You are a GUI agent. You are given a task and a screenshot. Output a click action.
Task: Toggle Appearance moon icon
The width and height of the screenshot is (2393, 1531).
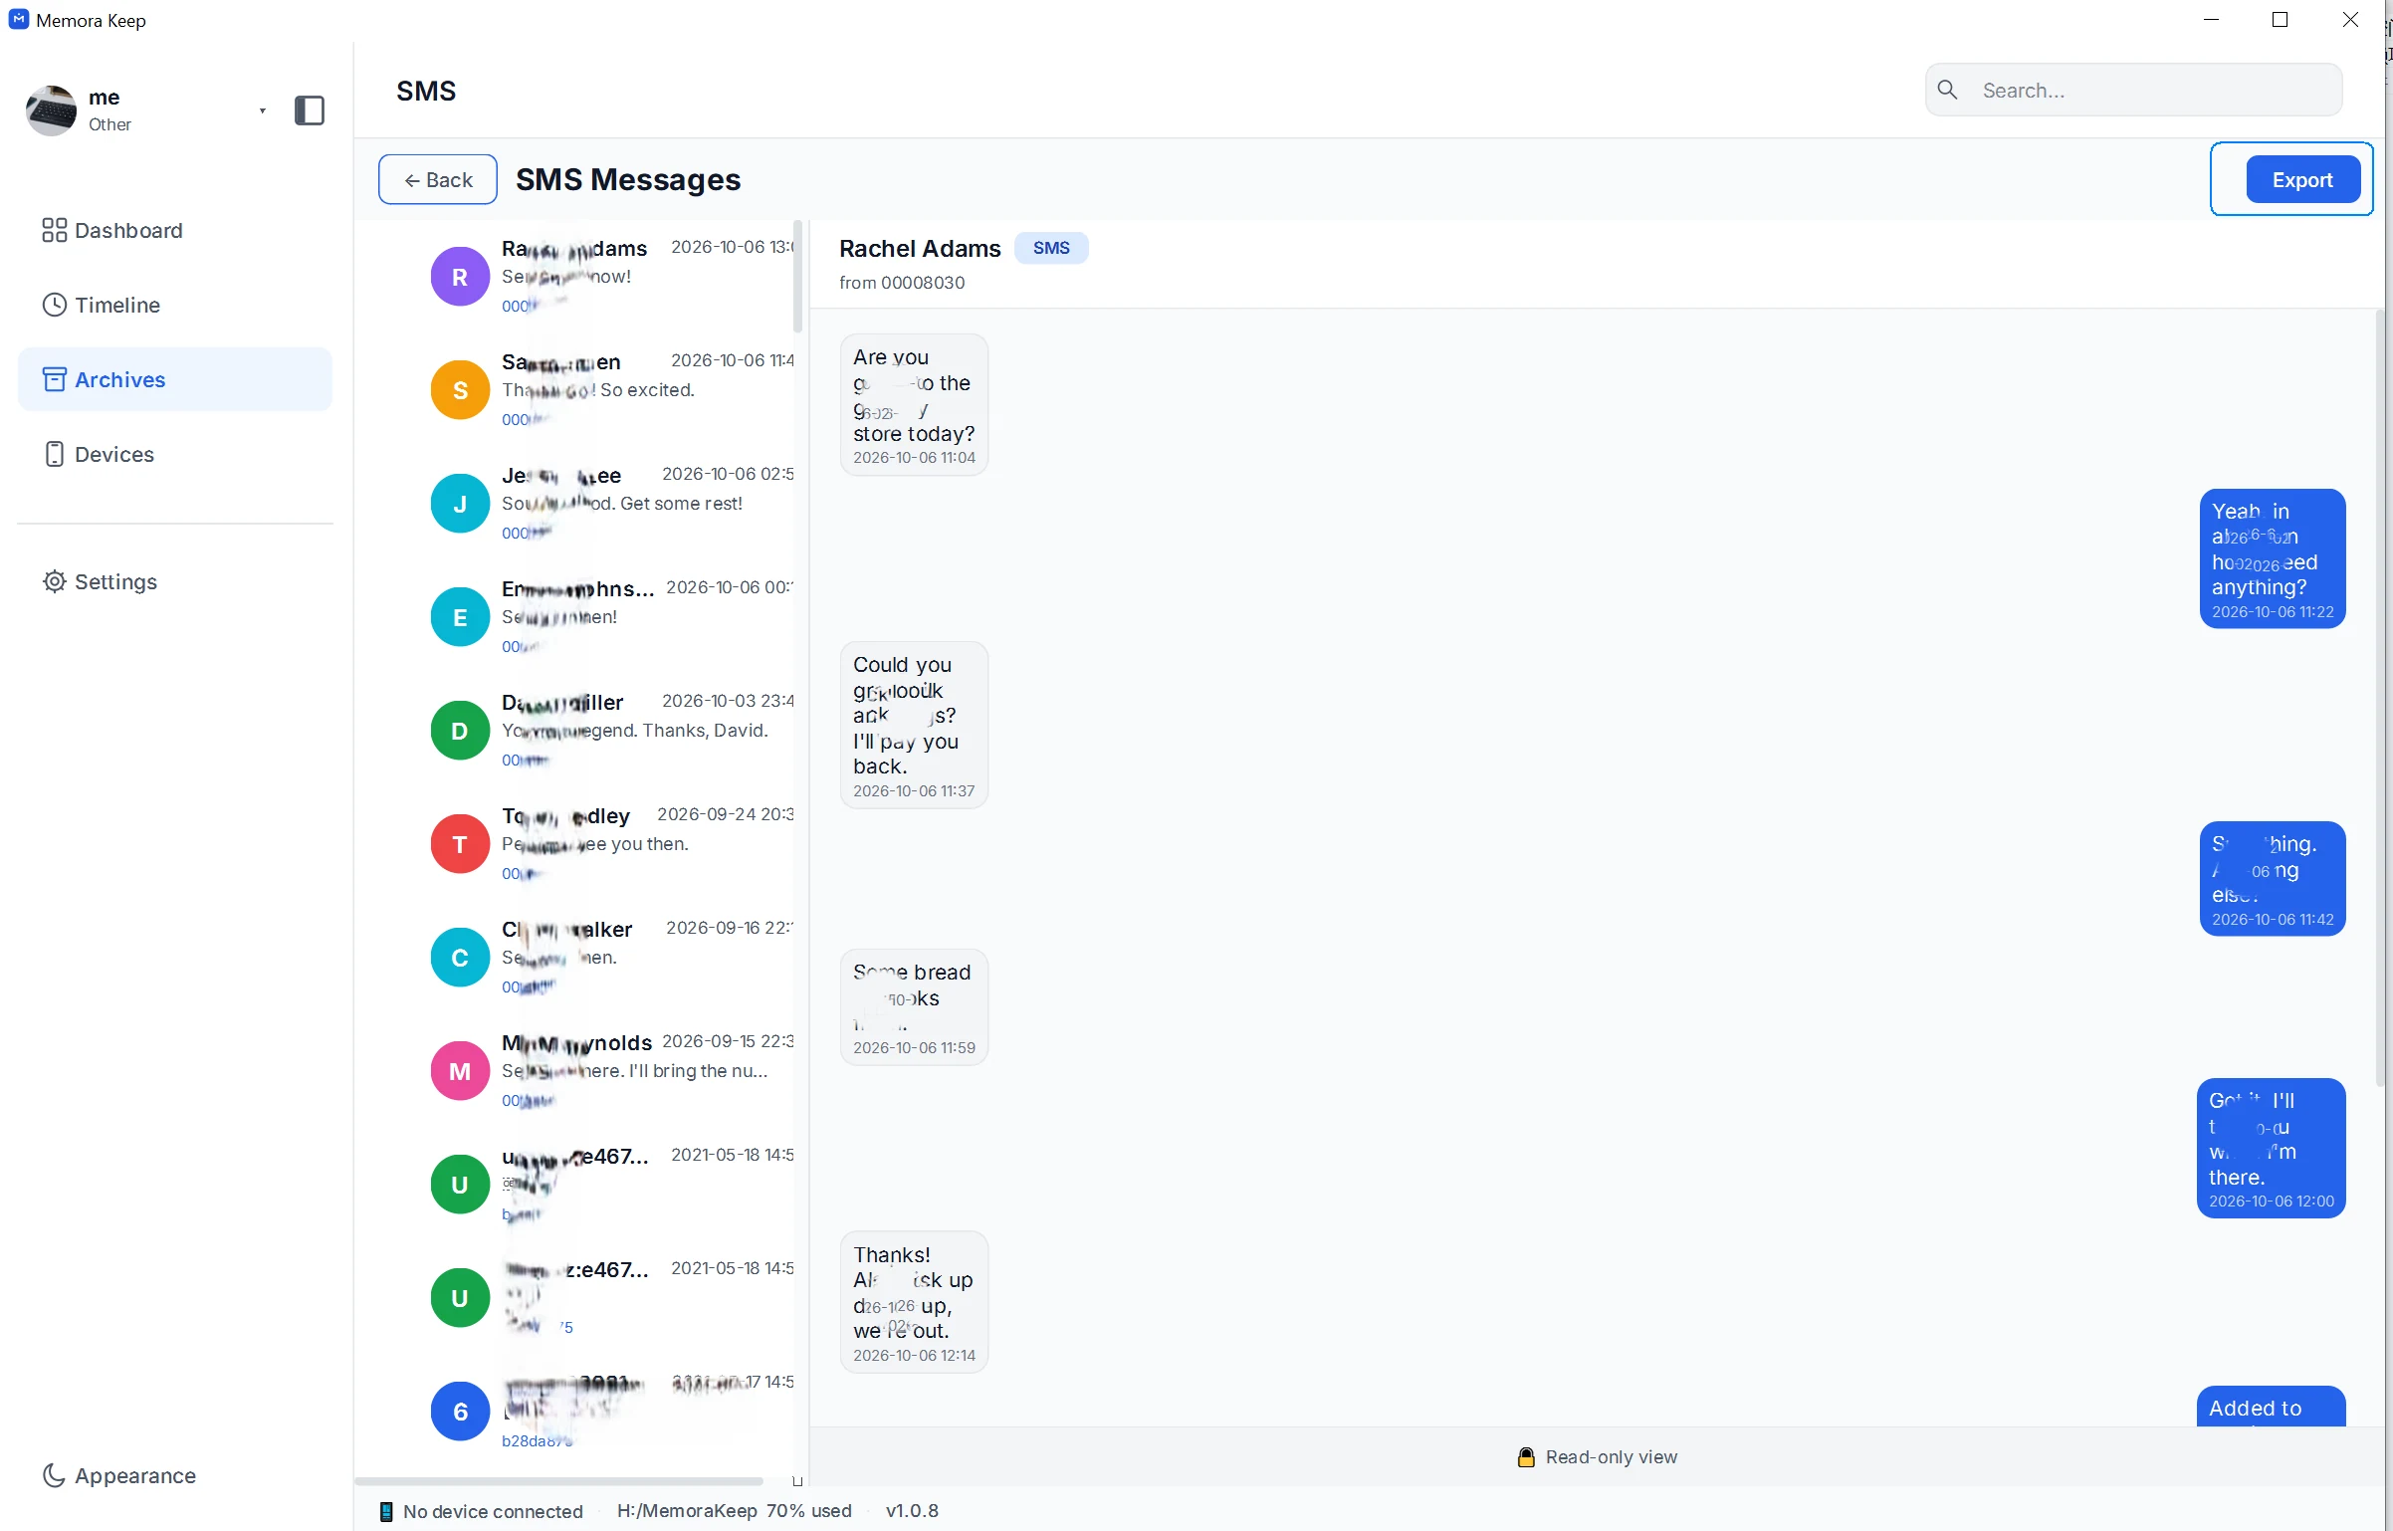(x=54, y=1475)
